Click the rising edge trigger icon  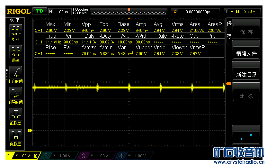point(232,11)
